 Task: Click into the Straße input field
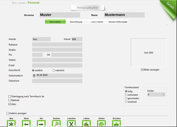pos(57,50)
